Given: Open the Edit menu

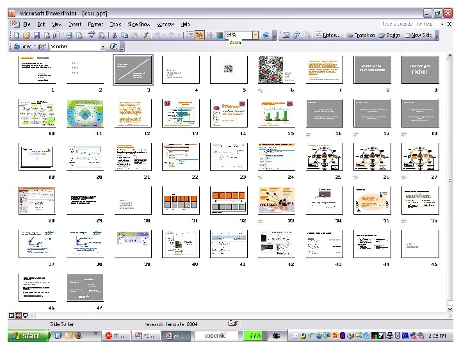Looking at the screenshot, I should point(41,24).
